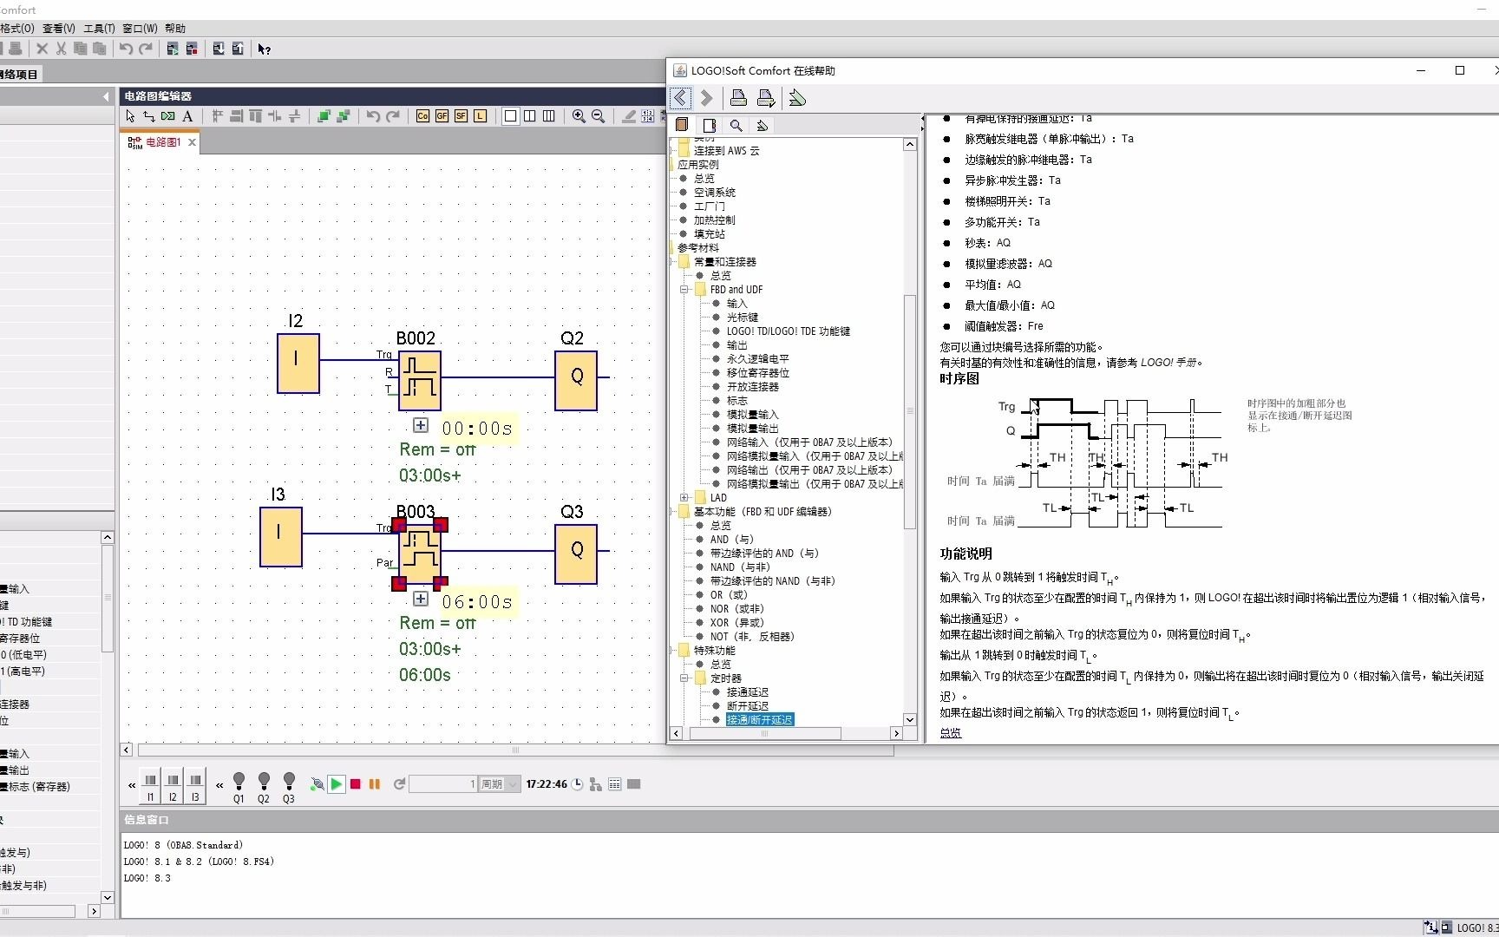Collapse the 常量和连接器 tree folder
This screenshot has height=937, width=1499.
coord(684,262)
